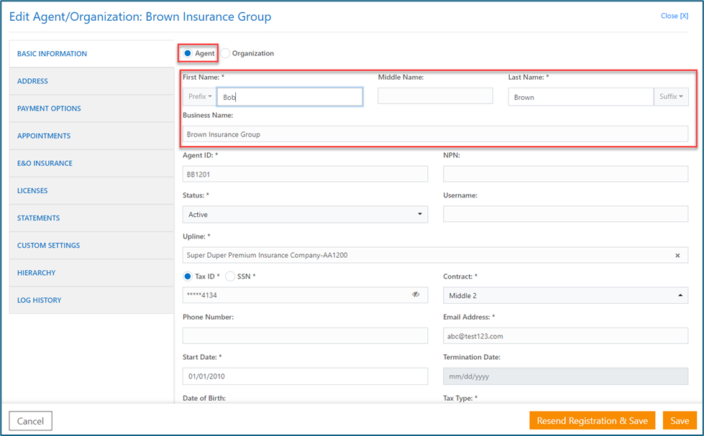Open the Log History tab
Viewport: 704px width, 436px height.
coord(91,300)
